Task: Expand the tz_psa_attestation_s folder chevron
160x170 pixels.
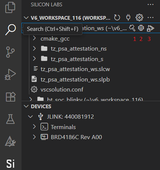Action: [34, 58]
